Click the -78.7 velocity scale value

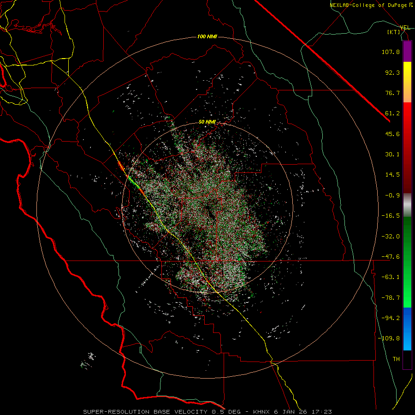[x=391, y=298]
